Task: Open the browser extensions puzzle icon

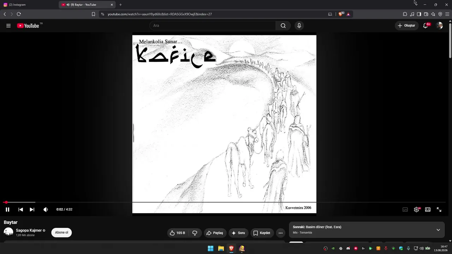Action: click(x=405, y=14)
